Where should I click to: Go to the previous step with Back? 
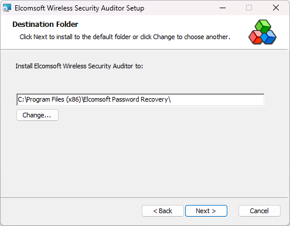click(163, 211)
